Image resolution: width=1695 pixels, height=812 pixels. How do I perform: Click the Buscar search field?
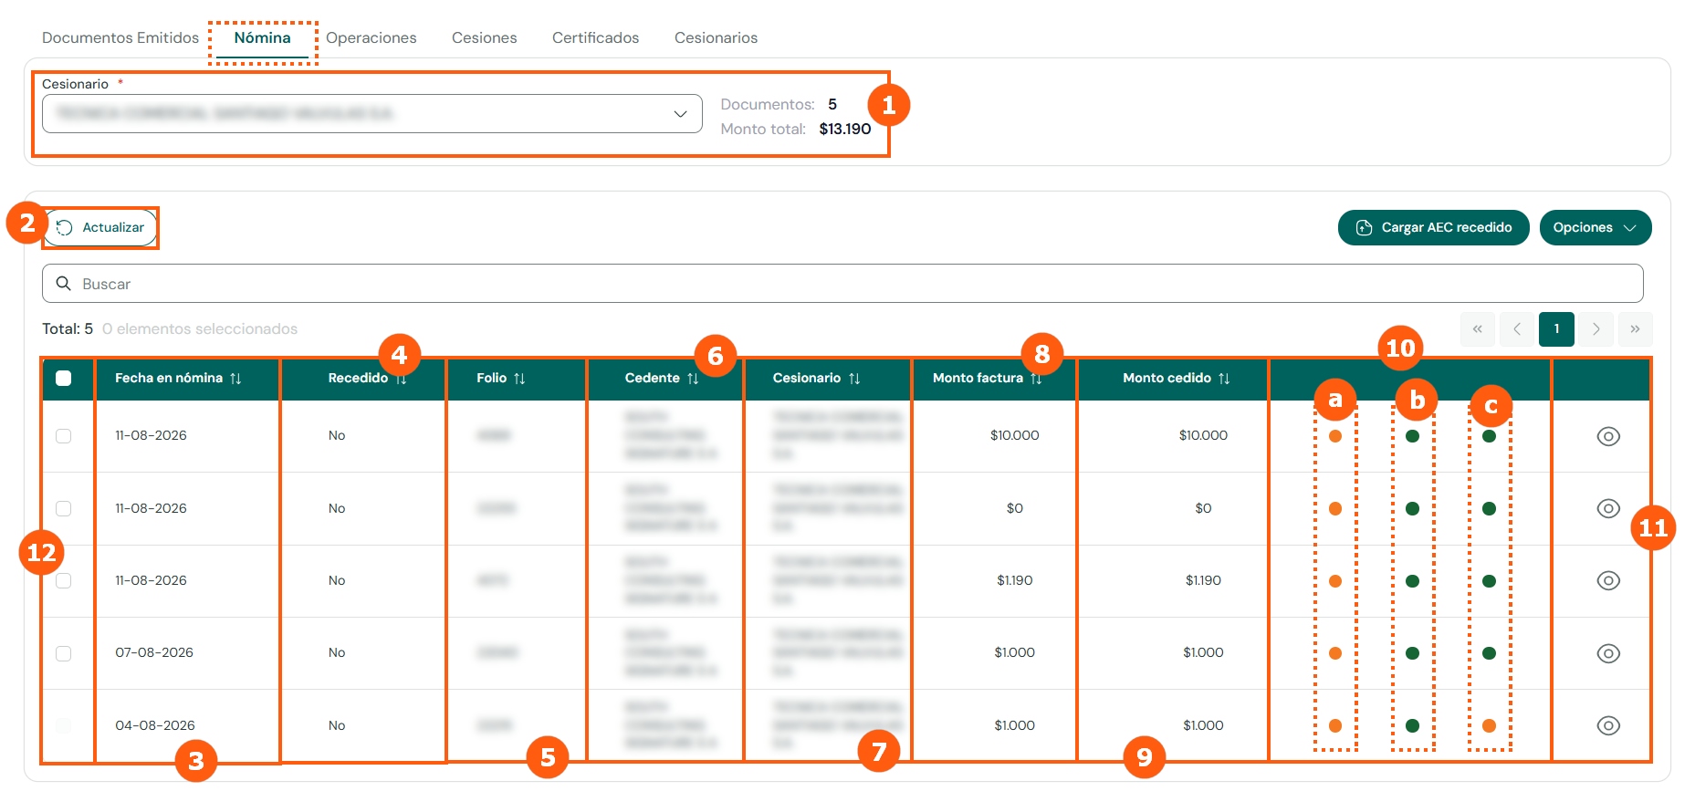coord(842,284)
